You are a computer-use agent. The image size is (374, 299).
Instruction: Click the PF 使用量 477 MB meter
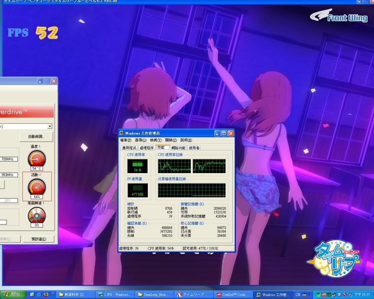pyautogui.click(x=138, y=190)
